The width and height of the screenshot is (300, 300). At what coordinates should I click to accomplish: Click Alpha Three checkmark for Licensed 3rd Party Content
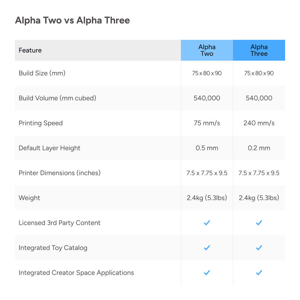(x=259, y=223)
